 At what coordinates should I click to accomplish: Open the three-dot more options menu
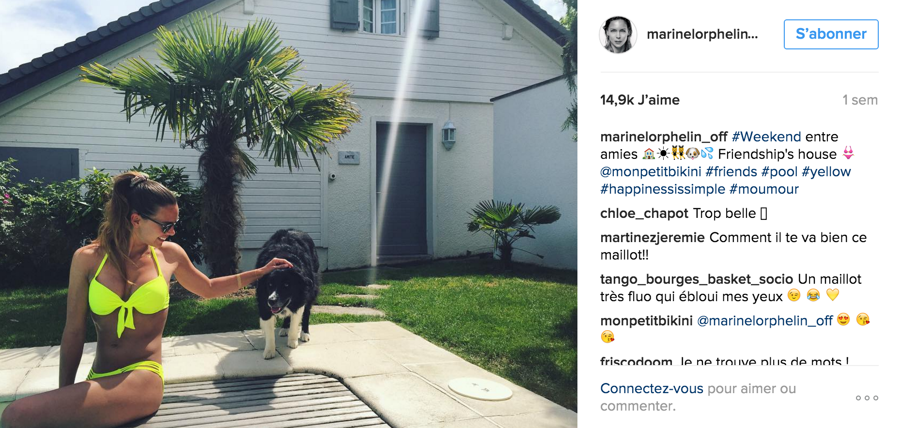pos(867,398)
